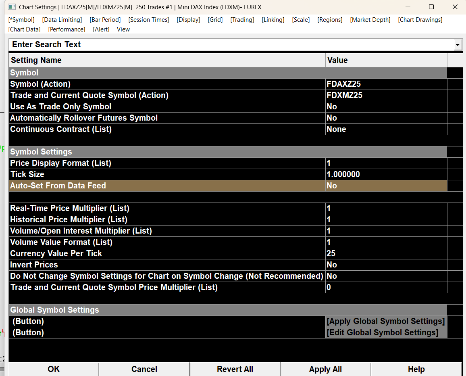The image size is (466, 376).
Task: Click [Apply Global Symbol Settings] button
Action: tap(386, 321)
